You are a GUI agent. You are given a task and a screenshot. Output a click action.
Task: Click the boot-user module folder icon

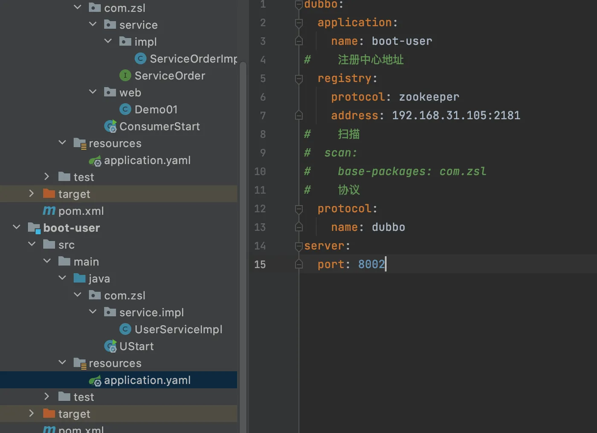pos(34,228)
